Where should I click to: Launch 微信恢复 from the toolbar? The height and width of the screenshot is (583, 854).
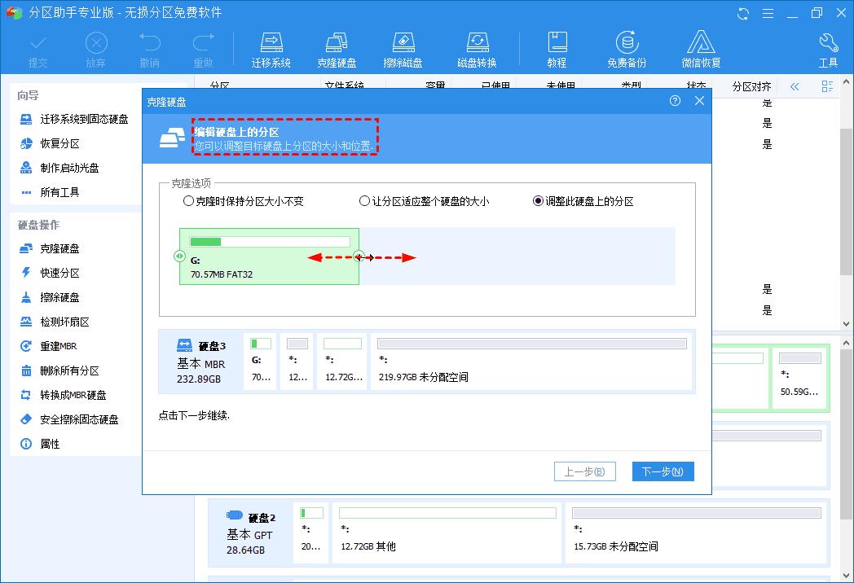(x=701, y=47)
